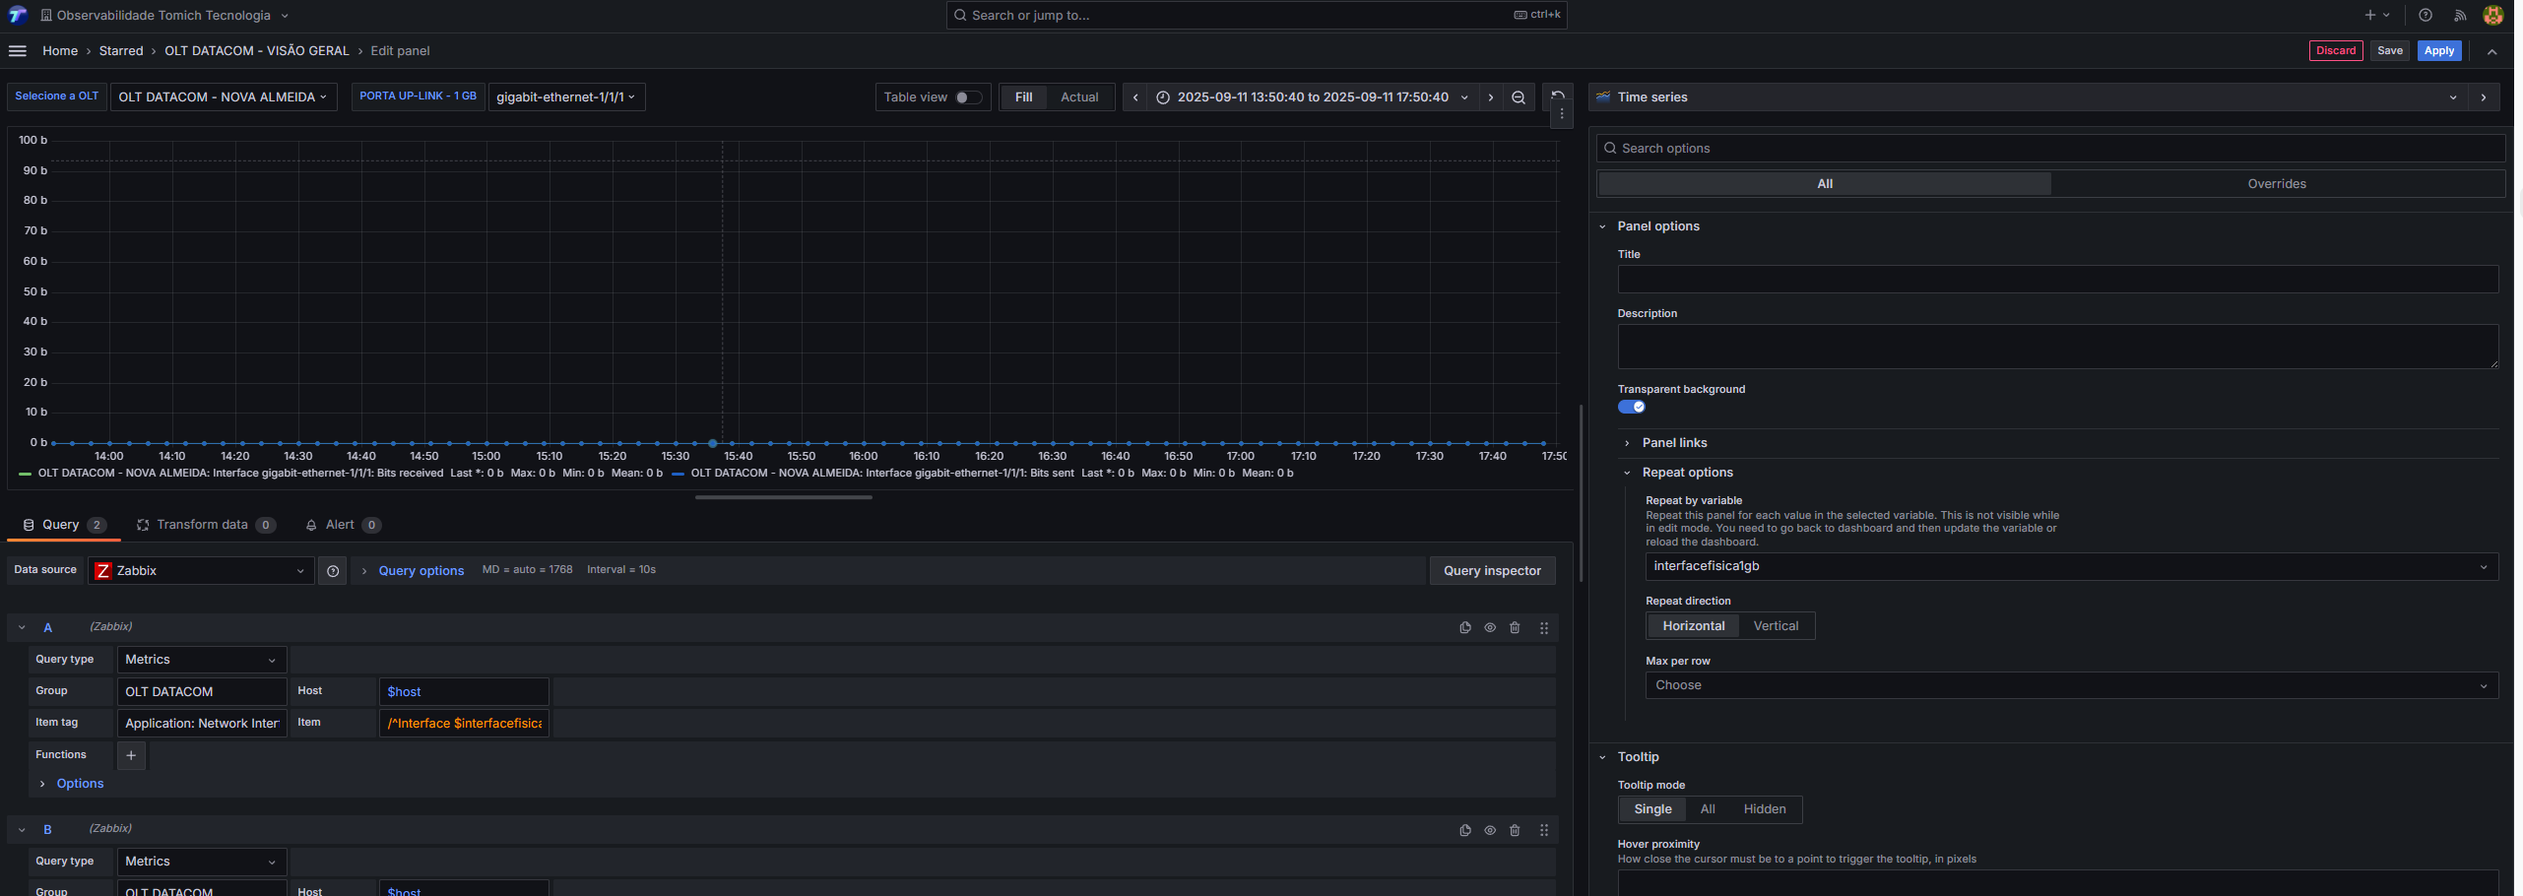Shift the time range backward

[x=1135, y=97]
